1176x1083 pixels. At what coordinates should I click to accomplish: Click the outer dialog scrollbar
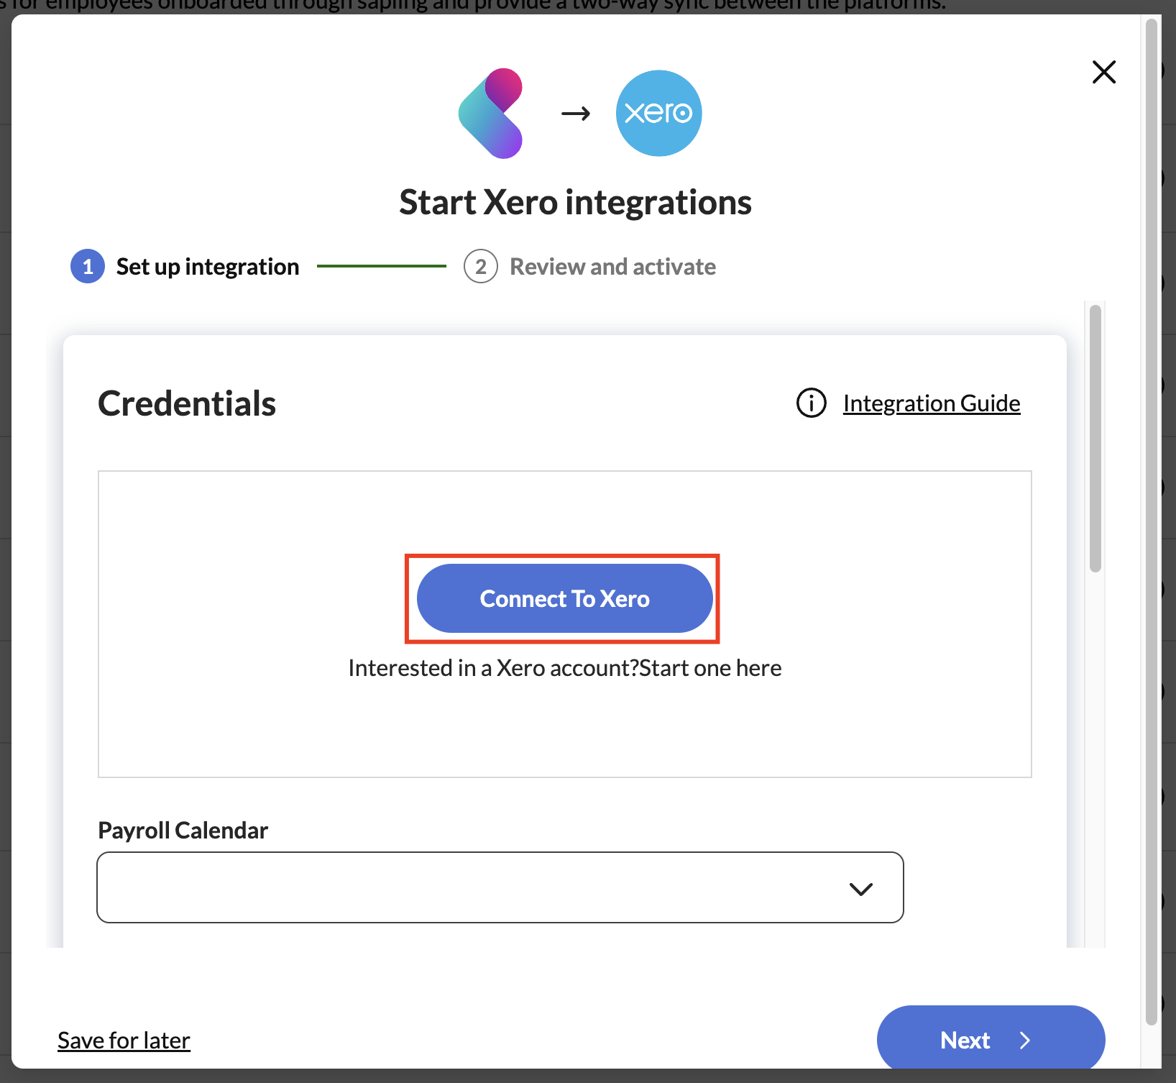point(1152,503)
